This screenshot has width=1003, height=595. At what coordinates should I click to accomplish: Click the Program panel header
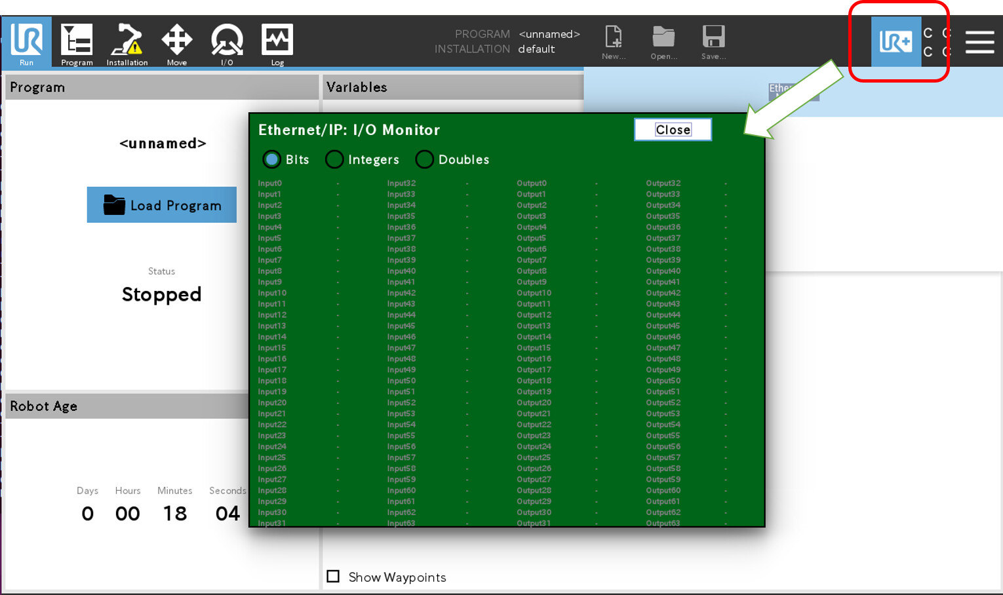(x=162, y=87)
